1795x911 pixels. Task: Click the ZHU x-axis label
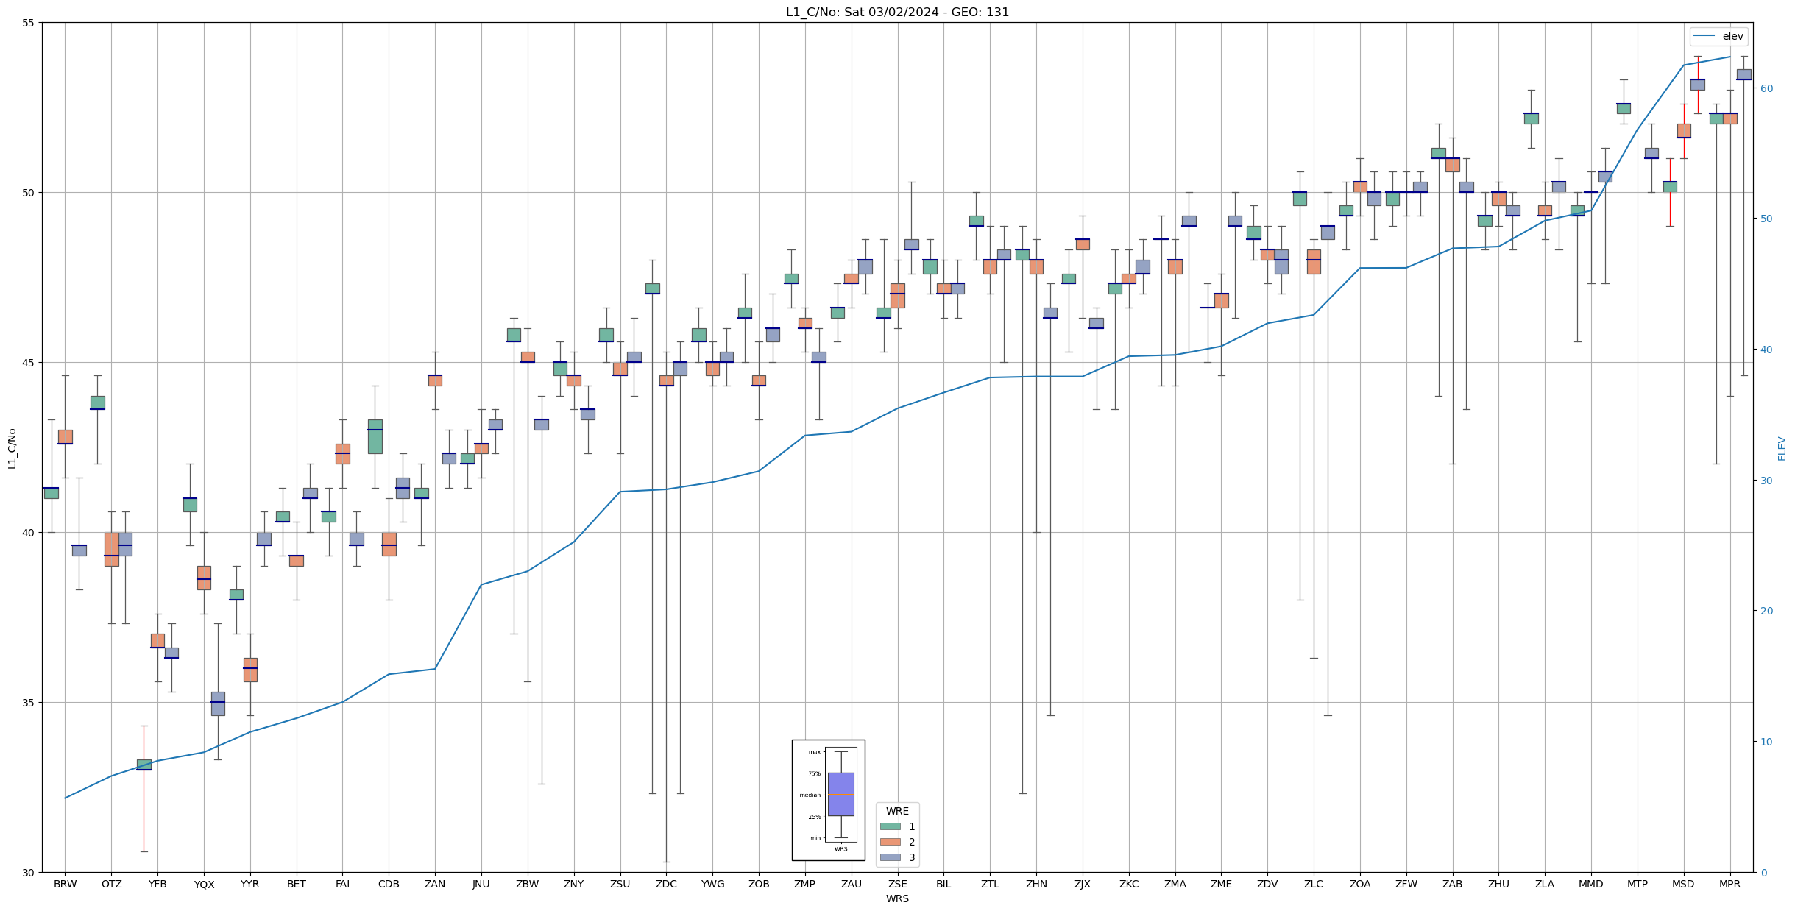tap(1498, 884)
